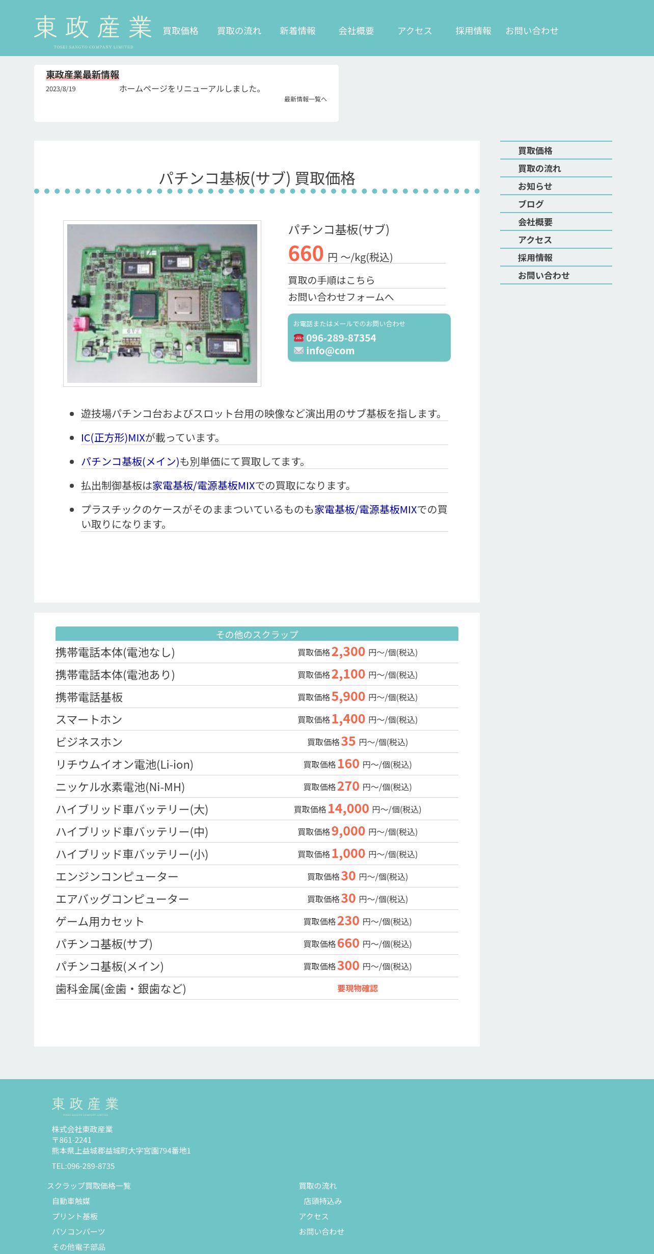654x1254 pixels.
Task: Click 携帯電話本体(電池なし) row
Action: coord(257,652)
